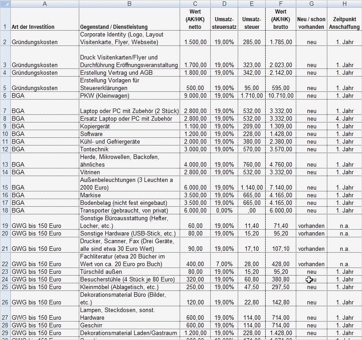Click the 'Besucherstühle (4 Stück je 80 Euro)' cell
The height and width of the screenshot is (340, 362).
pos(129,279)
